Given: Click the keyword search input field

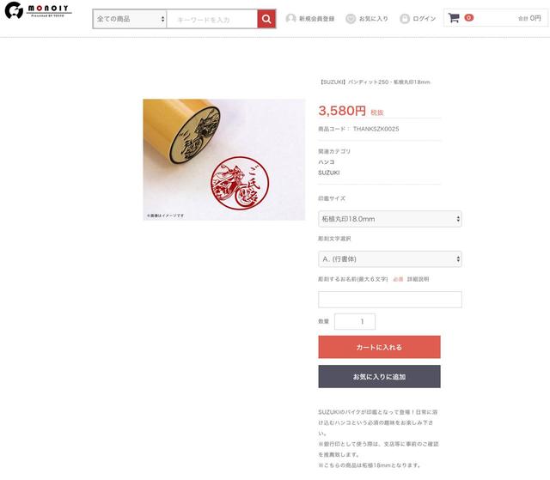Looking at the screenshot, I should [x=212, y=19].
